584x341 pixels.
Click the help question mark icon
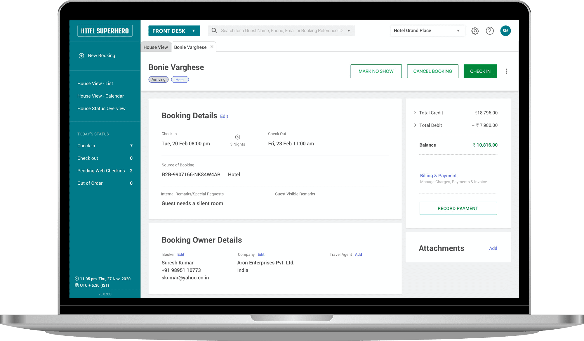[490, 31]
